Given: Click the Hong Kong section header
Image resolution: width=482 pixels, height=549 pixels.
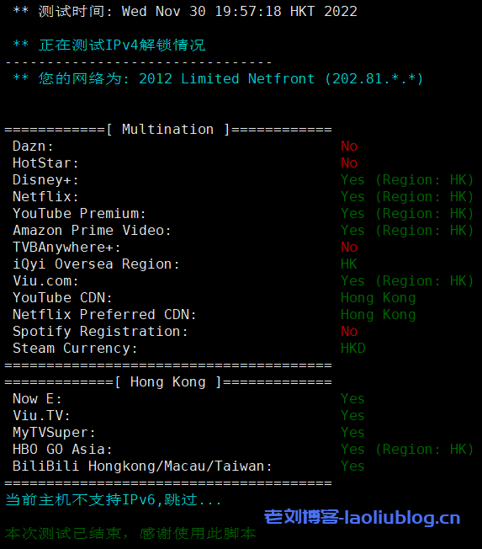Looking at the screenshot, I should tap(168, 382).
